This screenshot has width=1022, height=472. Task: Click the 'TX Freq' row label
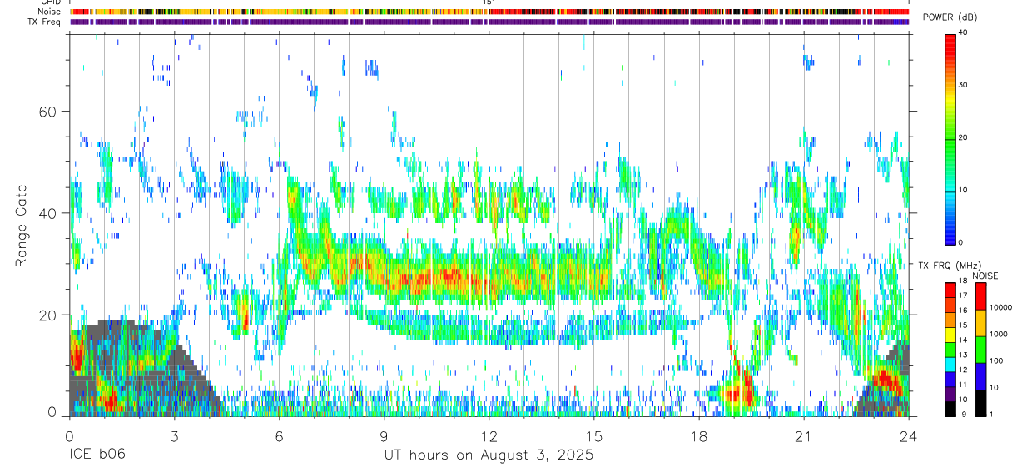45,22
